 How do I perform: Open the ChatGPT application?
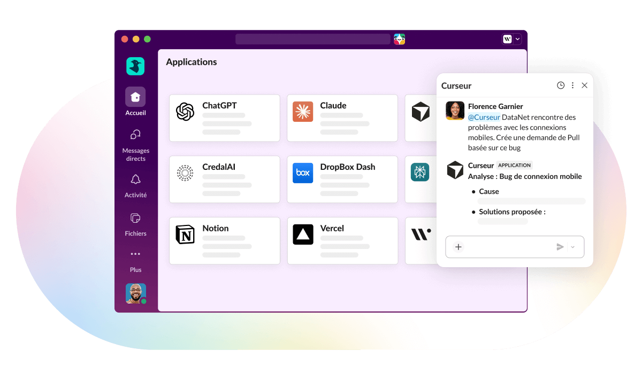coord(224,118)
